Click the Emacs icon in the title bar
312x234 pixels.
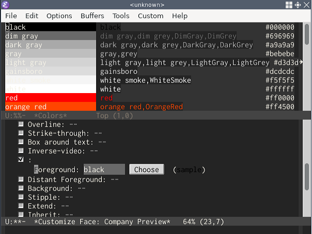coord(5,5)
